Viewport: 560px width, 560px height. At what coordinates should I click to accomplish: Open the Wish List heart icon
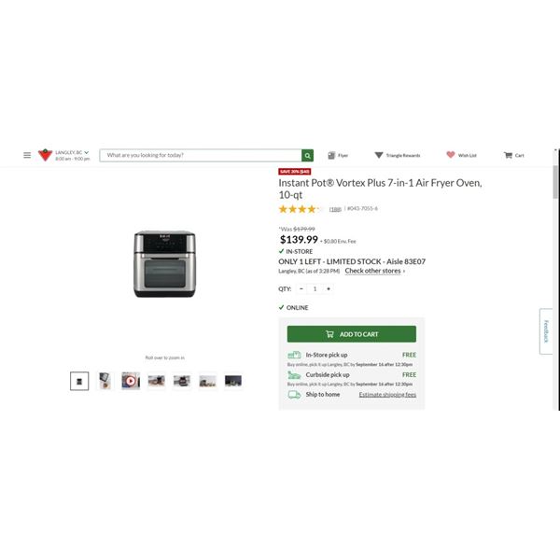[451, 155]
